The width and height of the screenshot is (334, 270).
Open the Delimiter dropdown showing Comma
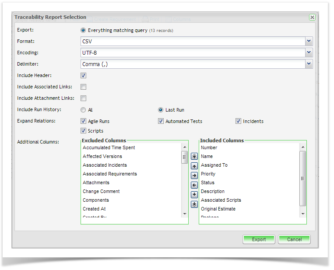(309, 64)
